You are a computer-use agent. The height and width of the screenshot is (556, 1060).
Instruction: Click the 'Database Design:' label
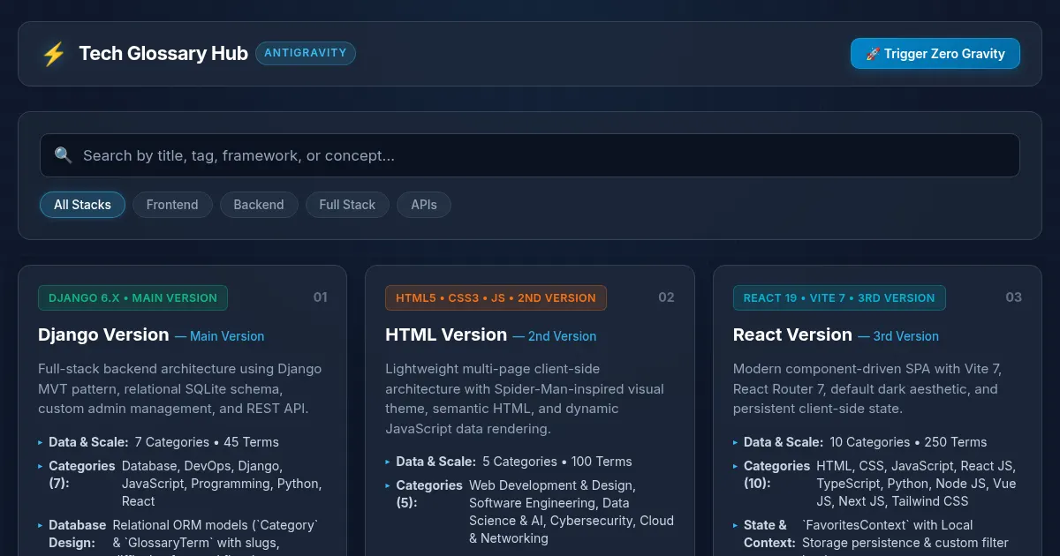(x=78, y=534)
